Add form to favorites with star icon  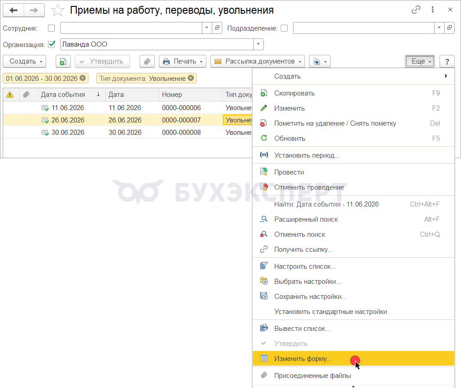pos(58,11)
